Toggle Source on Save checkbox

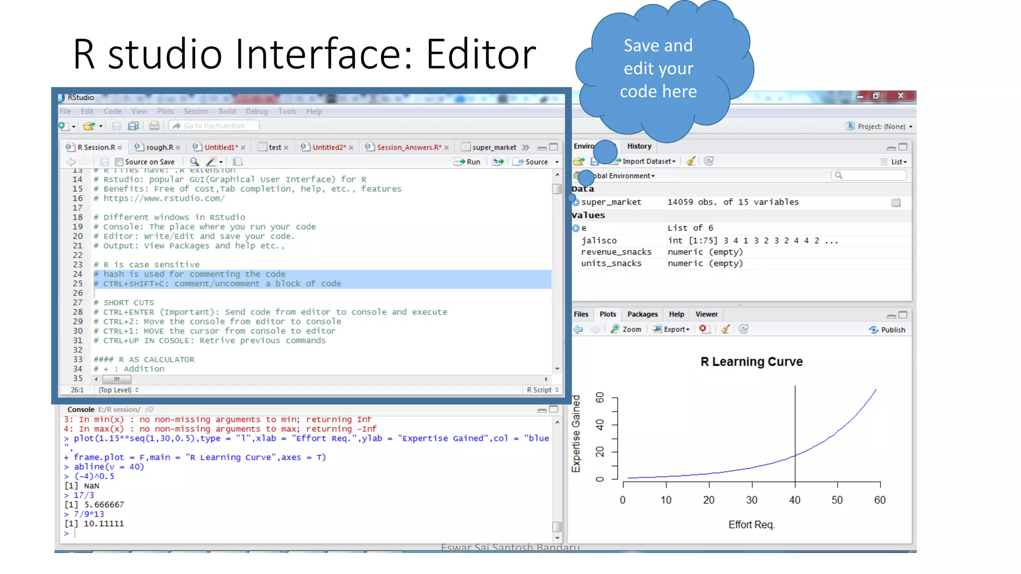tap(119, 162)
